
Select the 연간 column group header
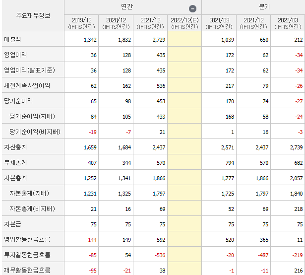pos(127,7)
